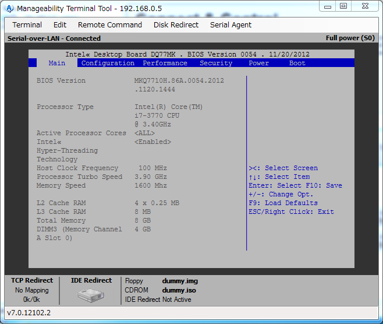The image size is (383, 324).
Task: Switch to the Performance BIOS tab
Action: pos(165,63)
